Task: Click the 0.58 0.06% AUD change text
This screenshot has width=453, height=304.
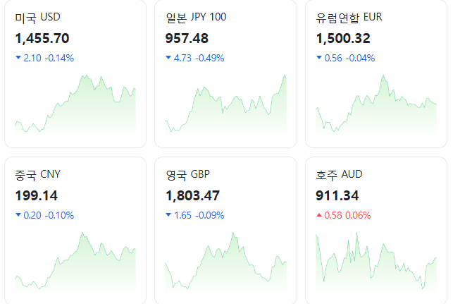Action: (347, 215)
